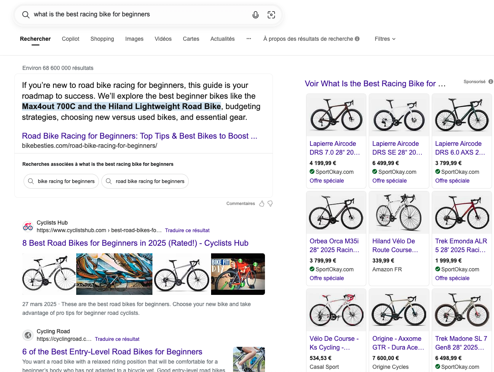Click Traduire ce résultat for Cyclists Hub
Screen dimensions: 494x372
click(x=187, y=231)
